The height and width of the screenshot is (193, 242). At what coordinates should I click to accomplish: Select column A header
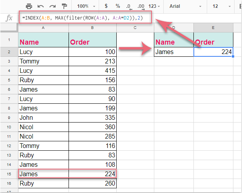[x=43, y=27]
